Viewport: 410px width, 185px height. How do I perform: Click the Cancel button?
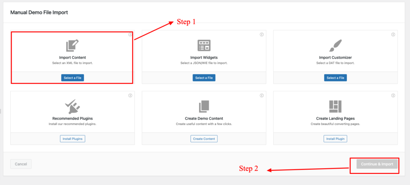[x=21, y=164]
